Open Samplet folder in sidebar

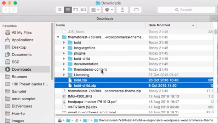(19, 92)
